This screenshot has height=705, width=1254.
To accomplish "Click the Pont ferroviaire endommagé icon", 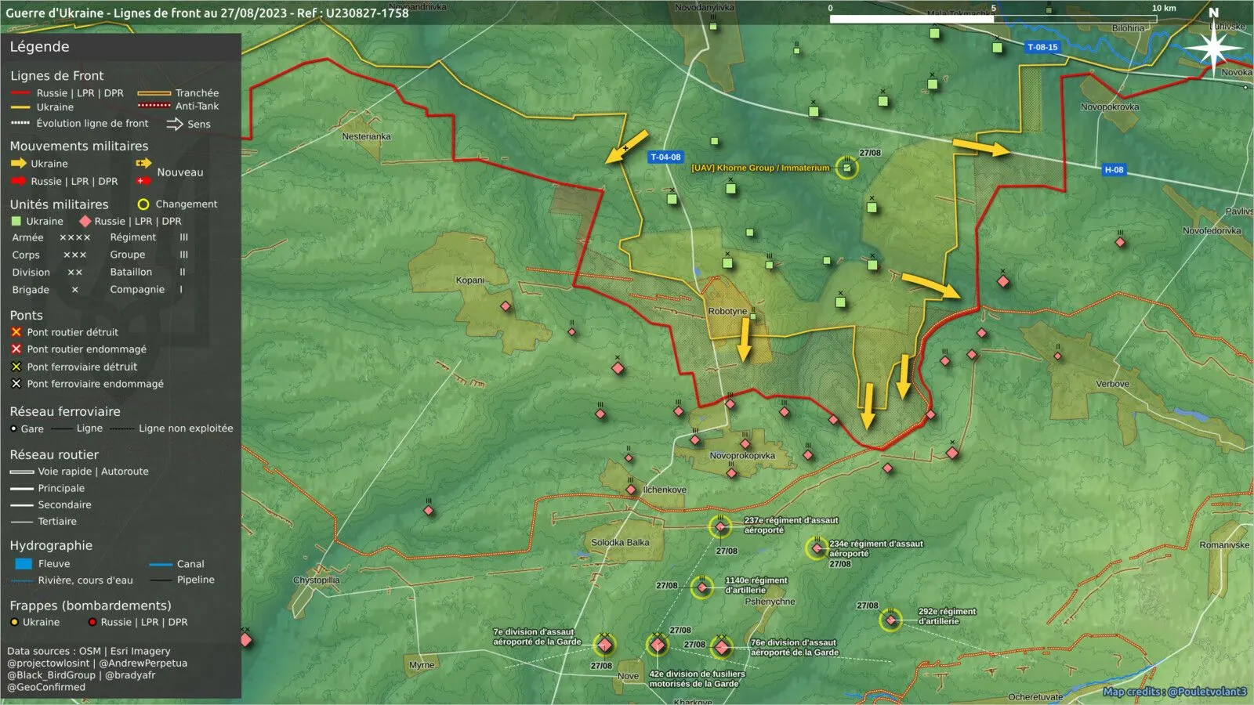I will 16,384.
